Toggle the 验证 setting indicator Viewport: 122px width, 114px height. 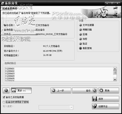81,44
